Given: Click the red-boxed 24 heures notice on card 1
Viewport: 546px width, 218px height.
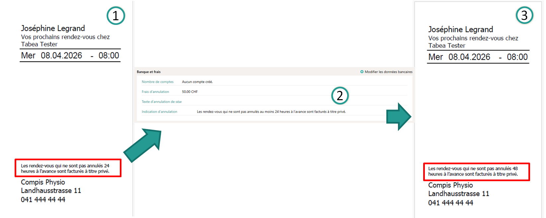Looking at the screenshot, I should (x=68, y=168).
